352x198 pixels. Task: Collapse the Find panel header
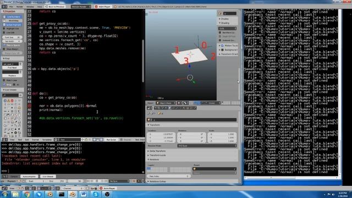pyautogui.click(x=12, y=59)
